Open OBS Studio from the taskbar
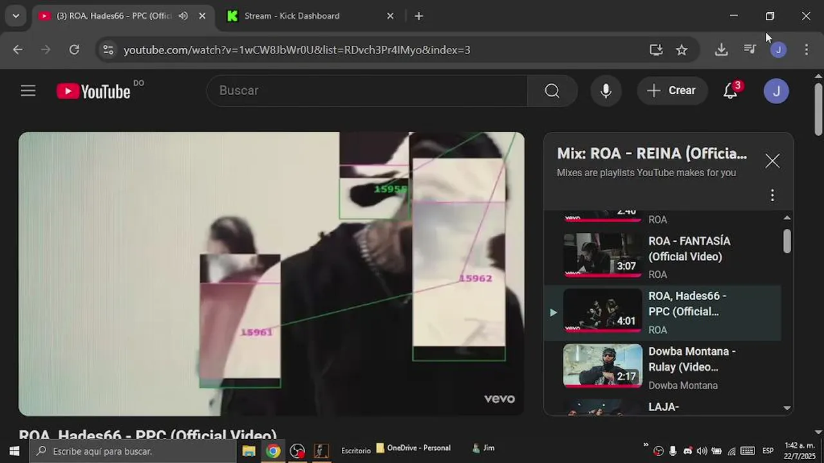The image size is (824, 463). (x=297, y=451)
